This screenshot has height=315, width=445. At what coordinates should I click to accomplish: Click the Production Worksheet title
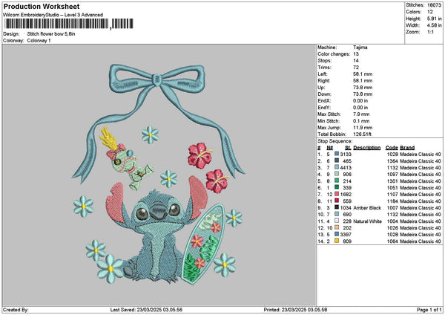(42, 6)
